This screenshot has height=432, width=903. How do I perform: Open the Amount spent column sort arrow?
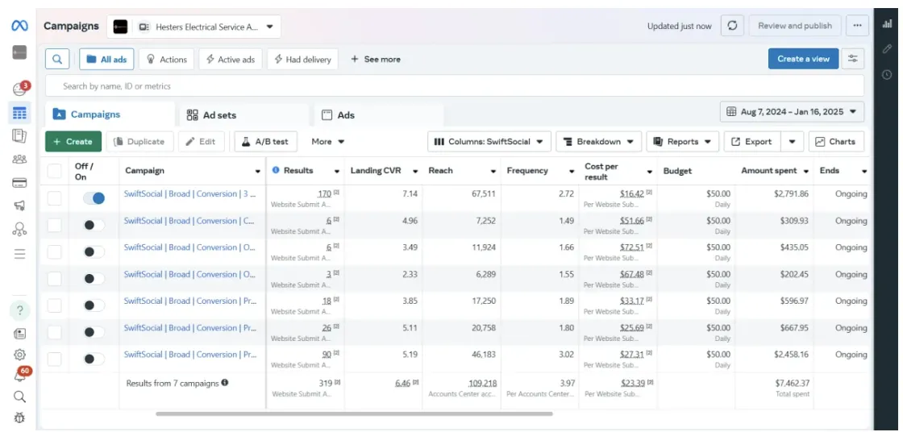(805, 171)
